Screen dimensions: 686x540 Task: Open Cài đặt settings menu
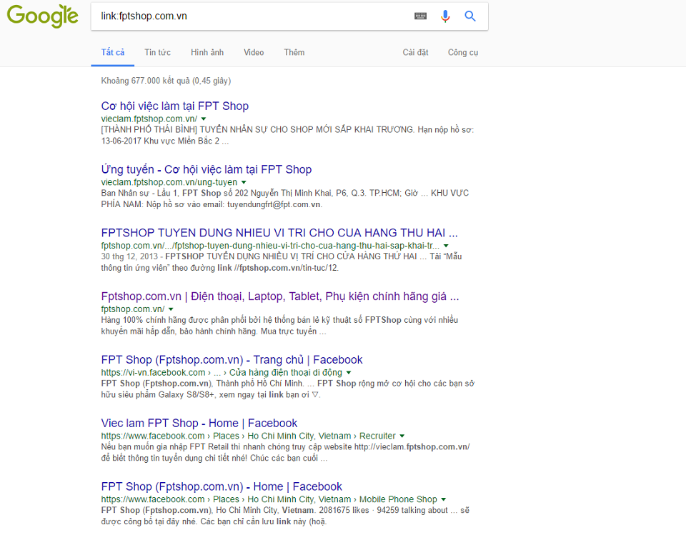(415, 52)
